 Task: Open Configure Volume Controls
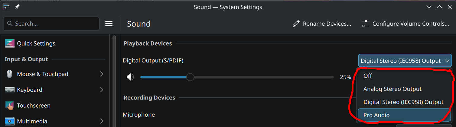[406, 24]
